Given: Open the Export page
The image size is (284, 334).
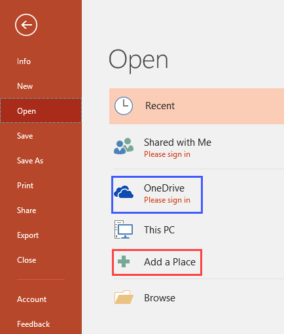Looking at the screenshot, I should coord(28,235).
